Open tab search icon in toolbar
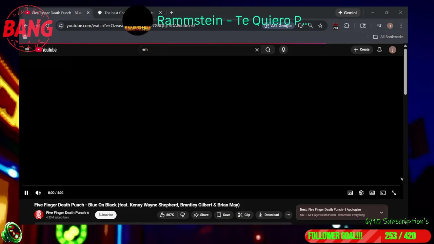This screenshot has width=434, height=244. point(363,26)
